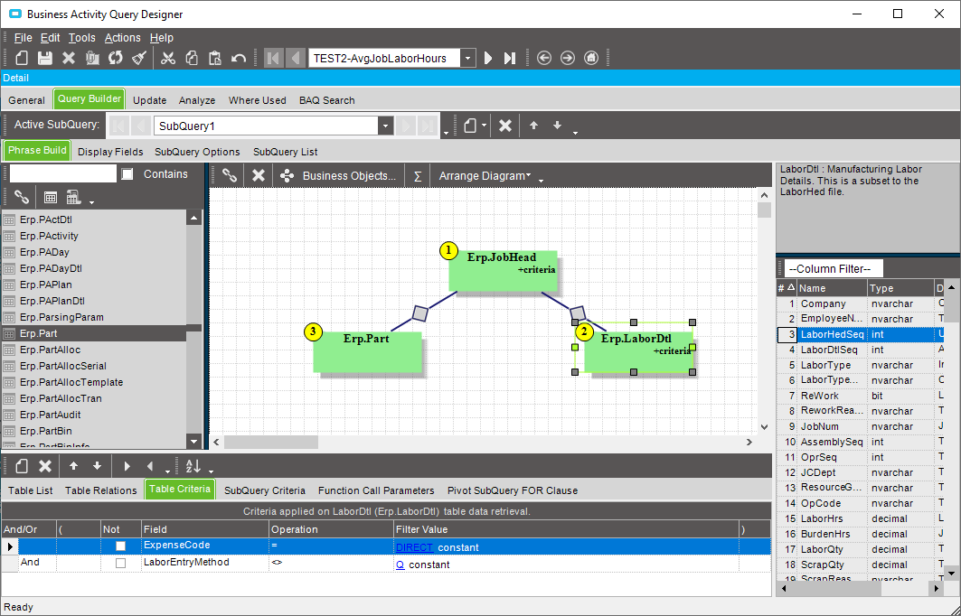
Task: Click the table icon above table list
Action: [51, 197]
